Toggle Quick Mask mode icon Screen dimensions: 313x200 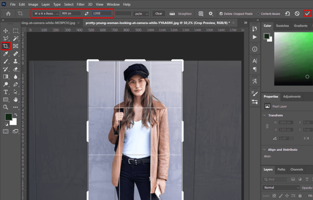[6, 131]
